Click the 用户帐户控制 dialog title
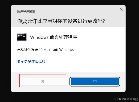 (x=26, y=12)
